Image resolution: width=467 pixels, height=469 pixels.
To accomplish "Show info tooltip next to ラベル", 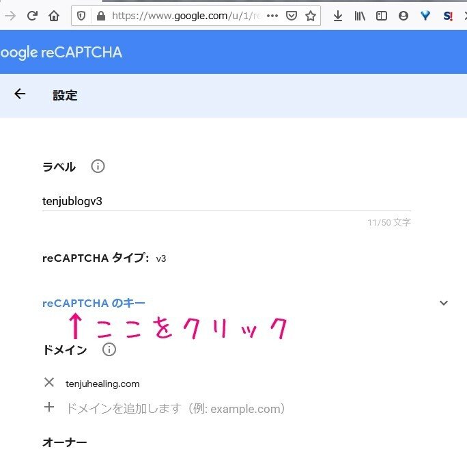I will (98, 166).
